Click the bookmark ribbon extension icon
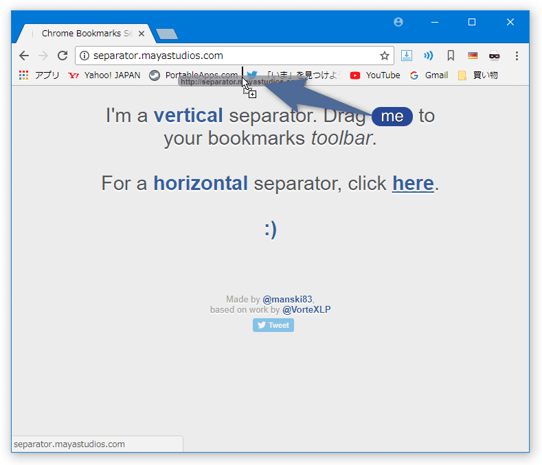 click(451, 56)
